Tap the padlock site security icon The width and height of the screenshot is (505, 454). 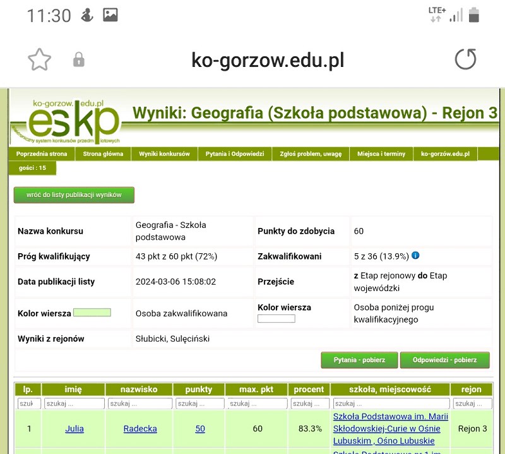click(x=79, y=60)
